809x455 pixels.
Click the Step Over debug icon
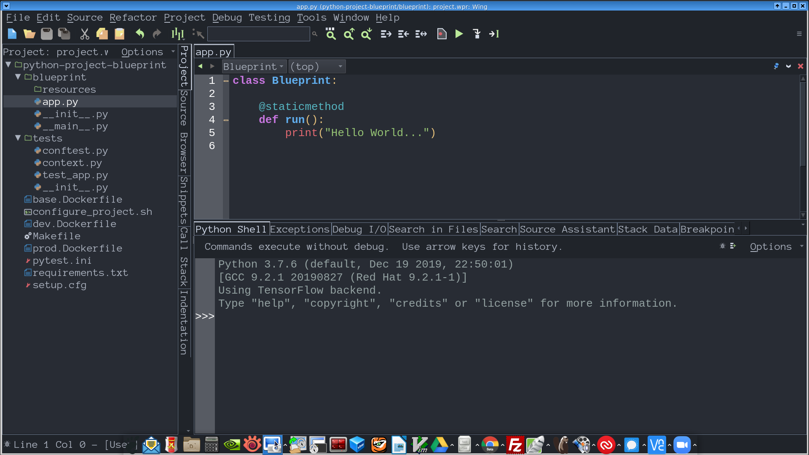pos(494,34)
